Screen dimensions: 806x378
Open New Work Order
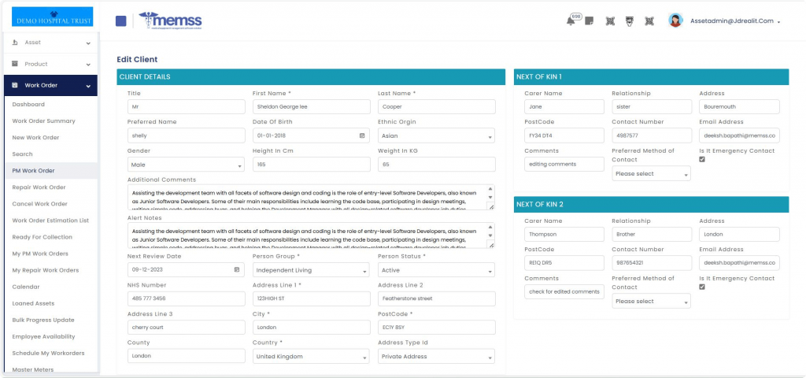coord(35,137)
